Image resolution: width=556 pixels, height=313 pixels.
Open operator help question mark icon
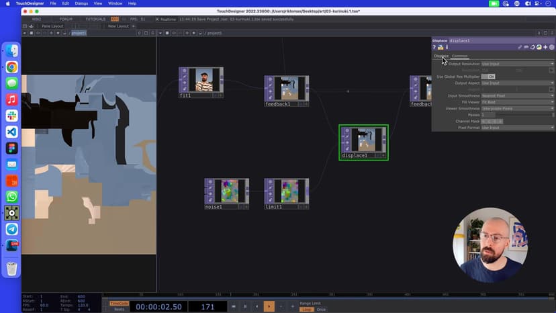(x=434, y=48)
